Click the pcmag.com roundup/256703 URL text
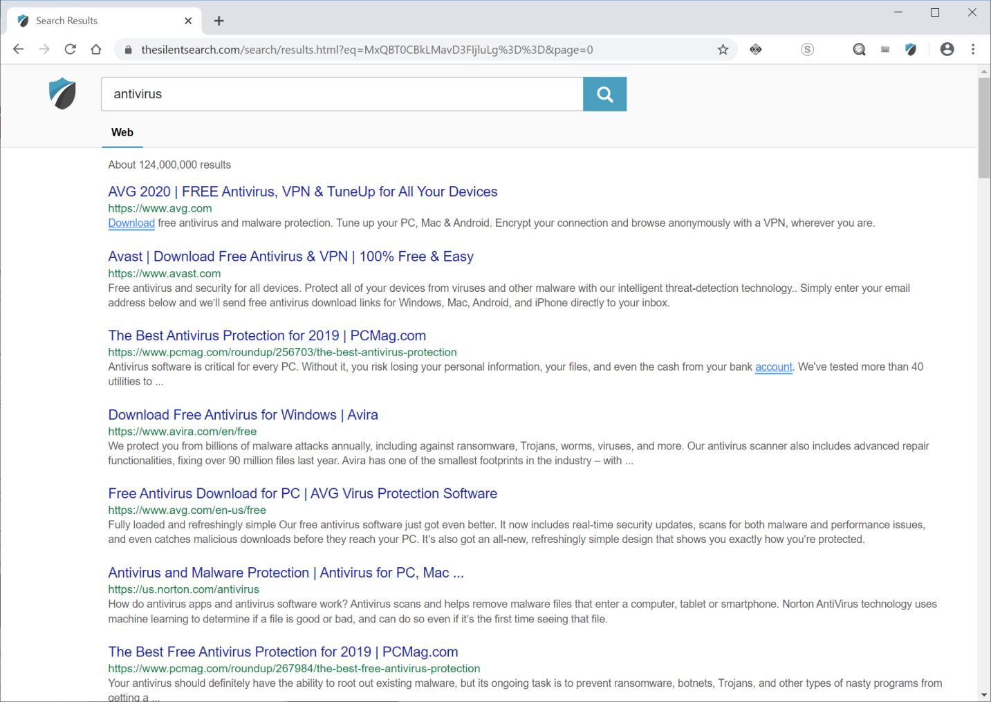This screenshot has height=702, width=991. (x=282, y=352)
